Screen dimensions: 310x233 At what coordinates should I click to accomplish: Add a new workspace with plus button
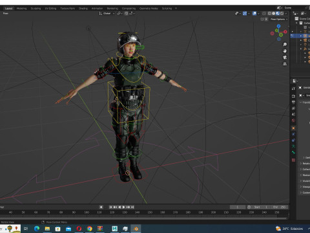point(176,8)
